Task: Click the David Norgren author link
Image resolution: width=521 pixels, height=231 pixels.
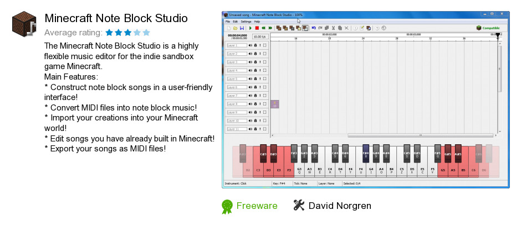Action: [x=340, y=206]
